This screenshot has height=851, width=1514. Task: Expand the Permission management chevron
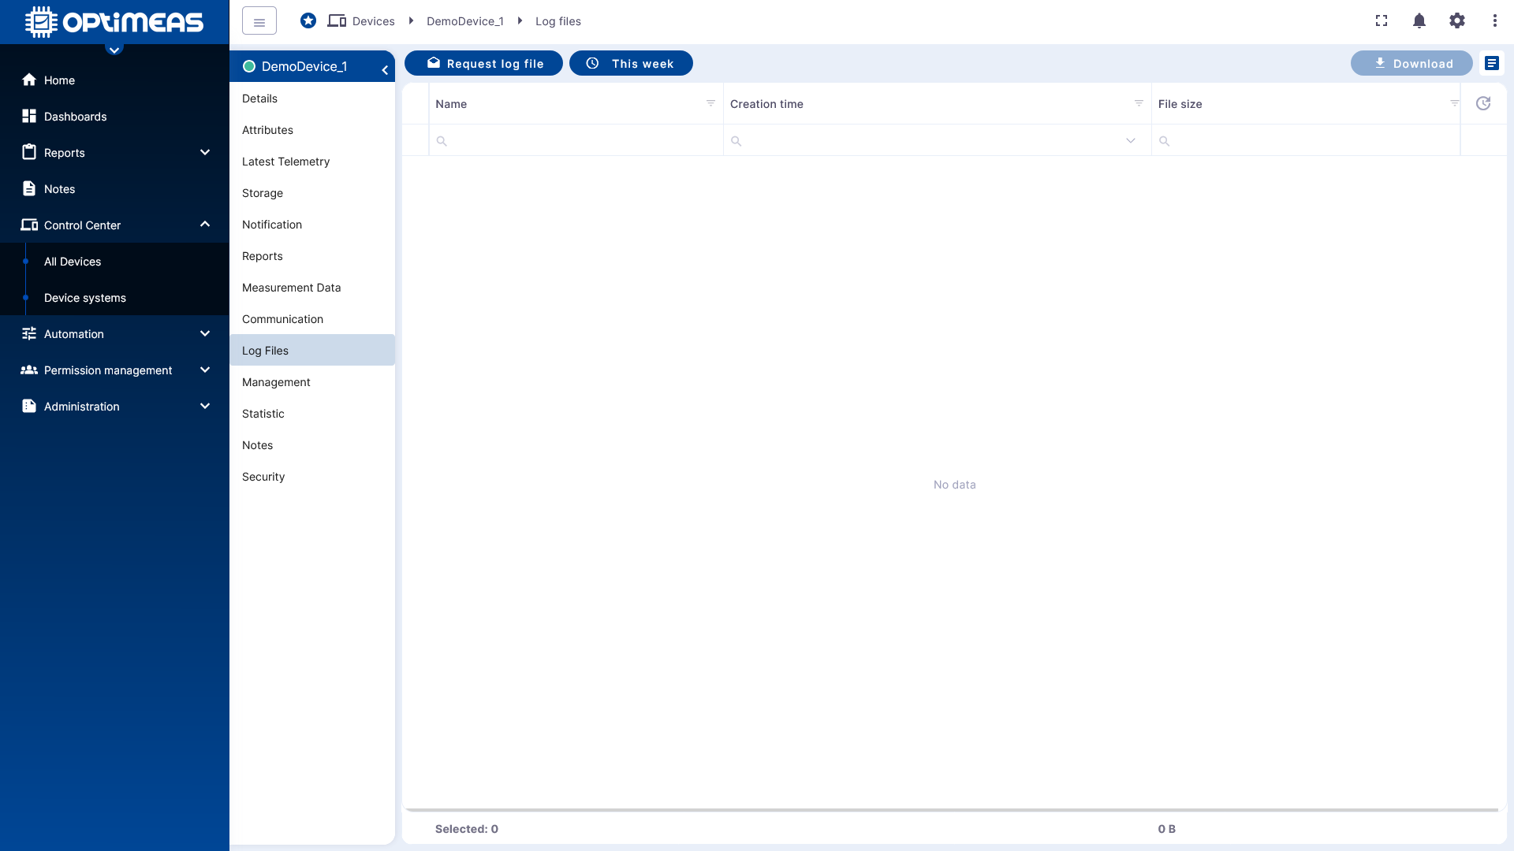[x=205, y=370]
